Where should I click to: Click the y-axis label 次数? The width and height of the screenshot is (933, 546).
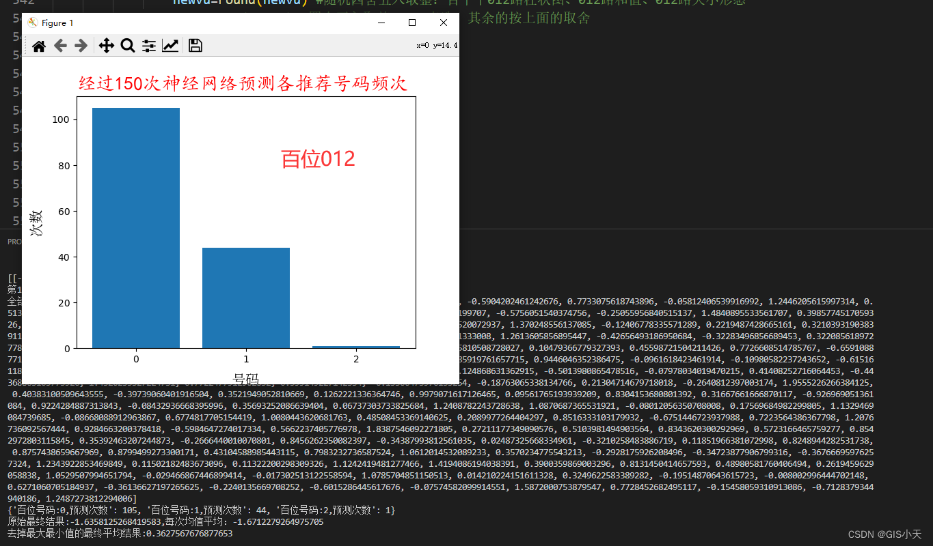point(38,222)
